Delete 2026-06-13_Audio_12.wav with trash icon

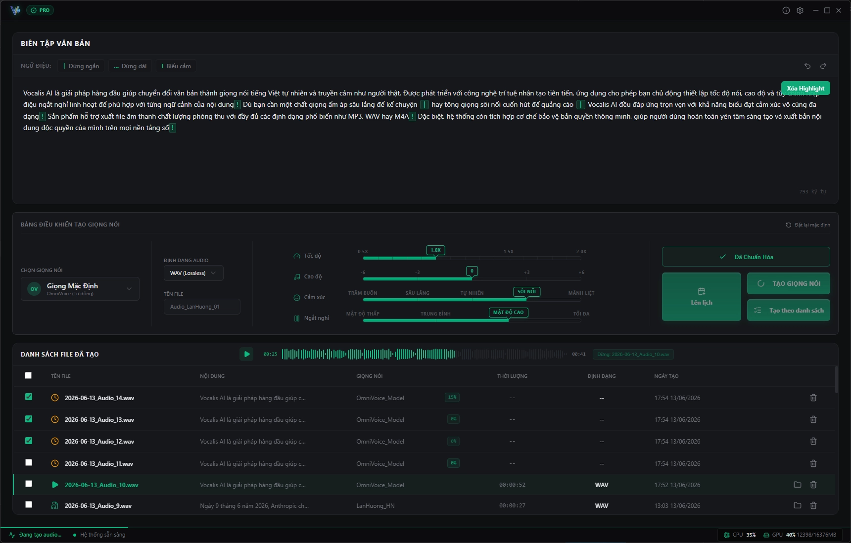coord(813,441)
